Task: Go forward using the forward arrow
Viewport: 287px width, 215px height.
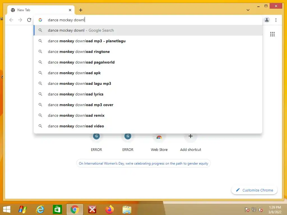Action: tap(20, 20)
